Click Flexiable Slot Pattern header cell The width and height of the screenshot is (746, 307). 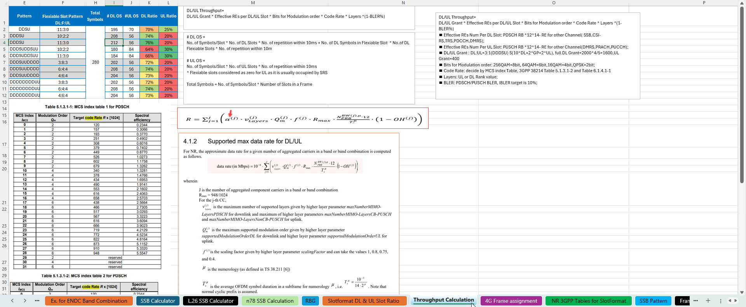(x=63, y=16)
